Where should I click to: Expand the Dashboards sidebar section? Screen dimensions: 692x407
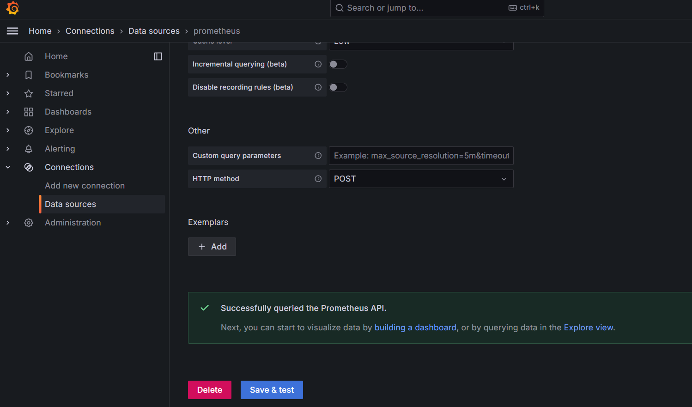pos(8,112)
